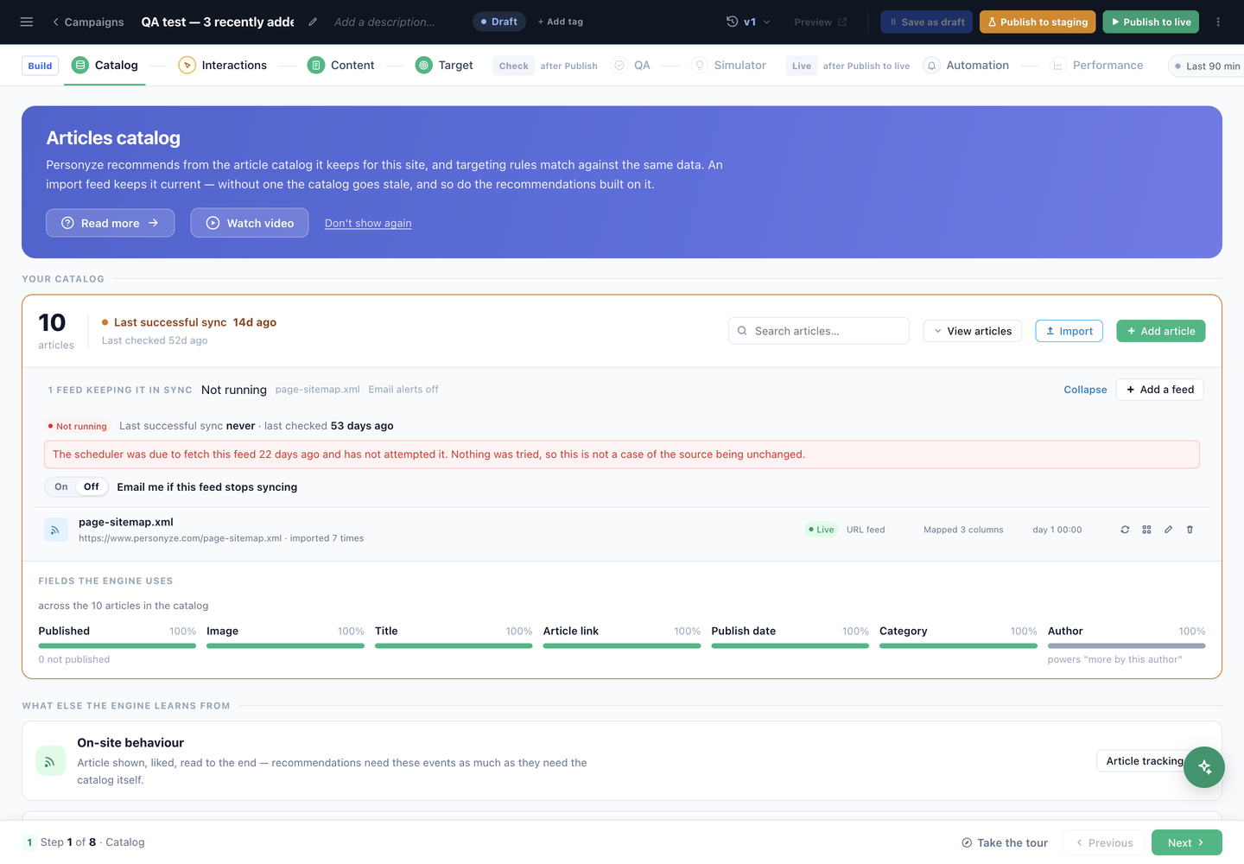This screenshot has height=864, width=1244.
Task: Open the floating sparkle assistant button
Action: (x=1204, y=767)
